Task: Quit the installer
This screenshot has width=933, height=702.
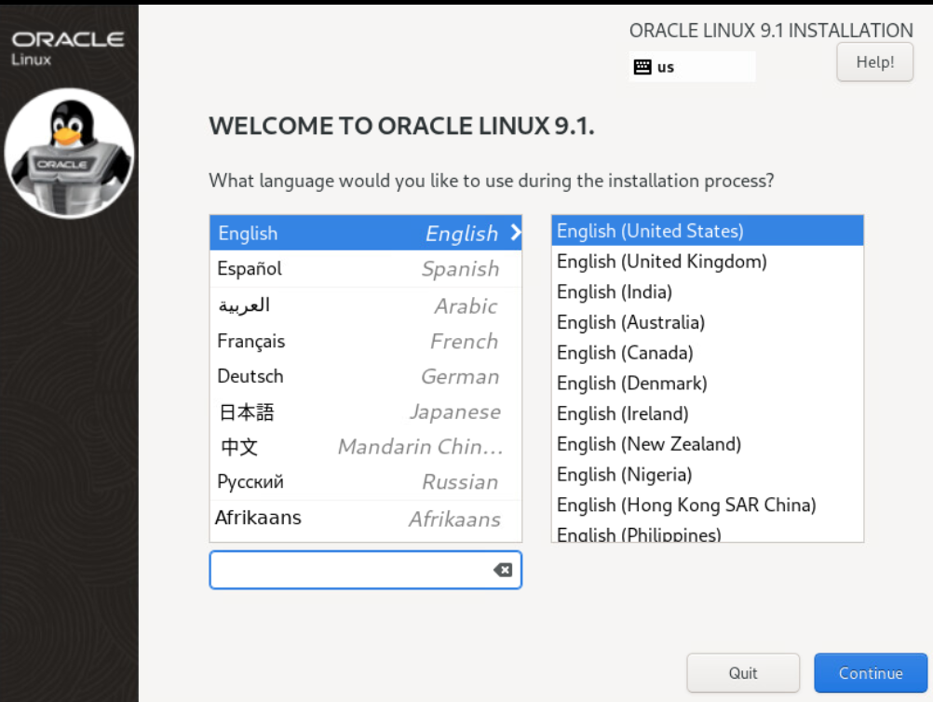Action: click(742, 673)
